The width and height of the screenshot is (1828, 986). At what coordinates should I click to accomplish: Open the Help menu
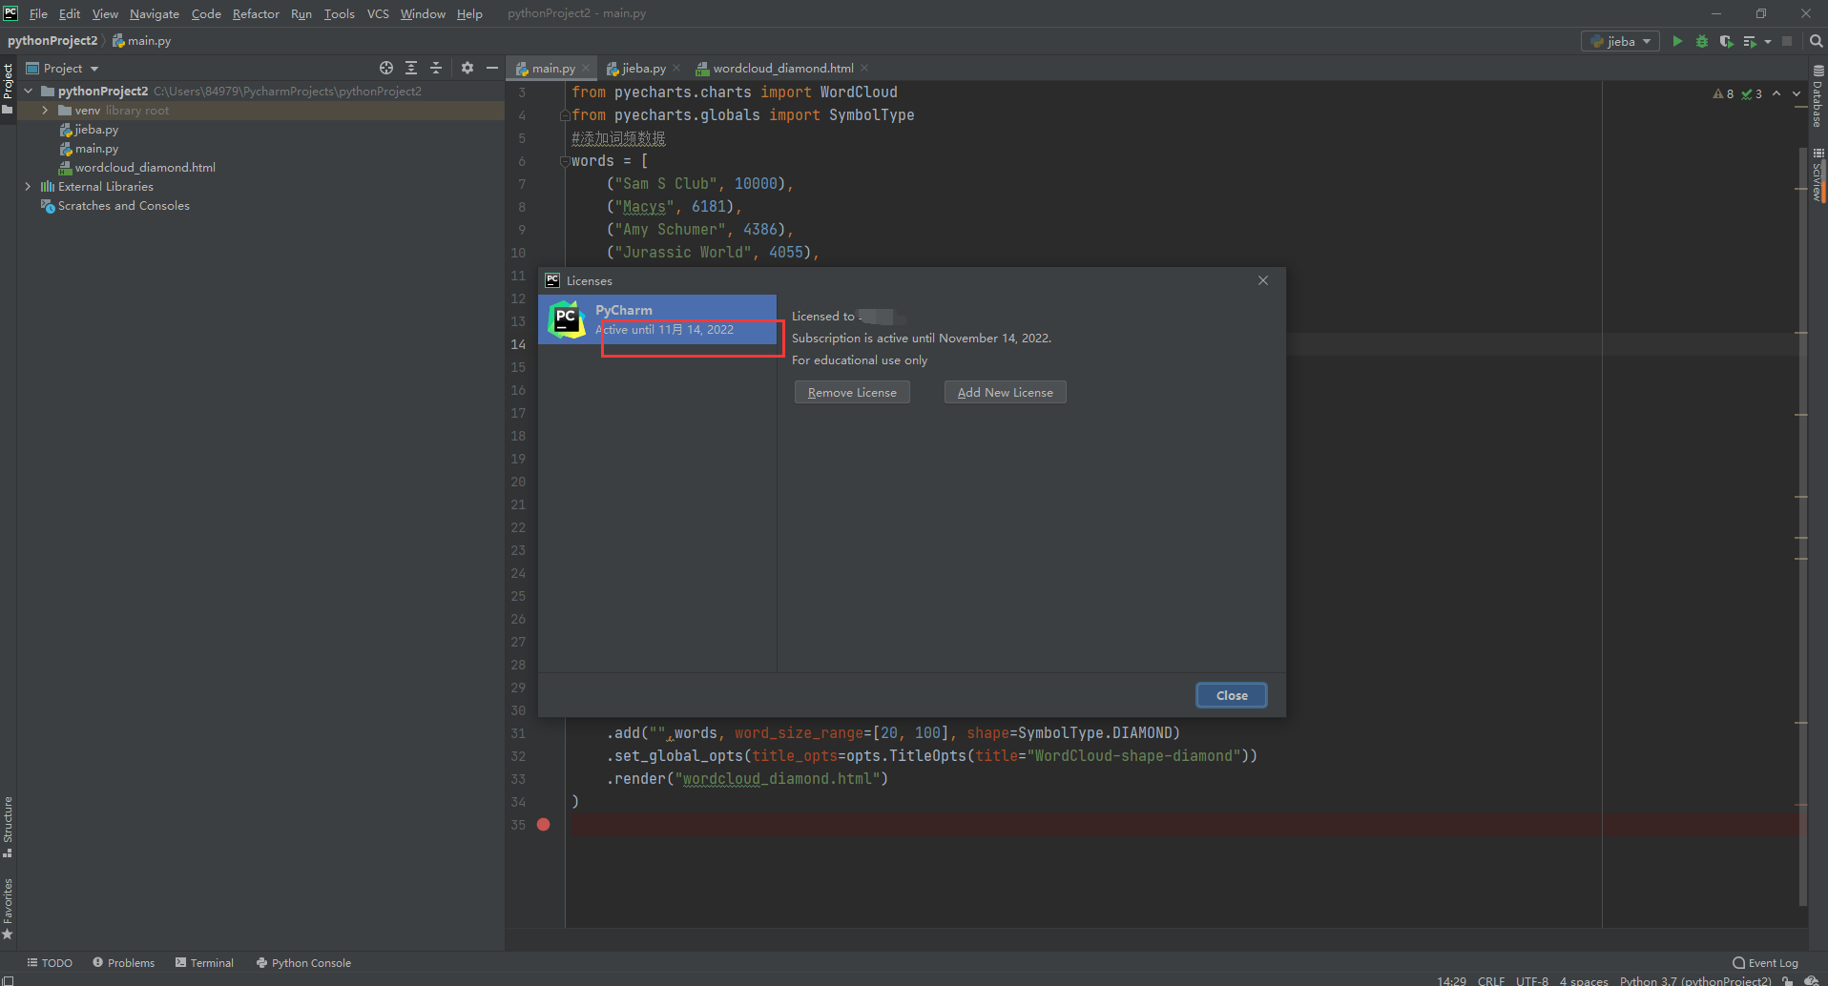coord(469,13)
